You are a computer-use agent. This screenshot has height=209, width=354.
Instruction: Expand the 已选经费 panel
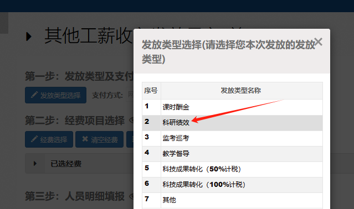pos(35,164)
